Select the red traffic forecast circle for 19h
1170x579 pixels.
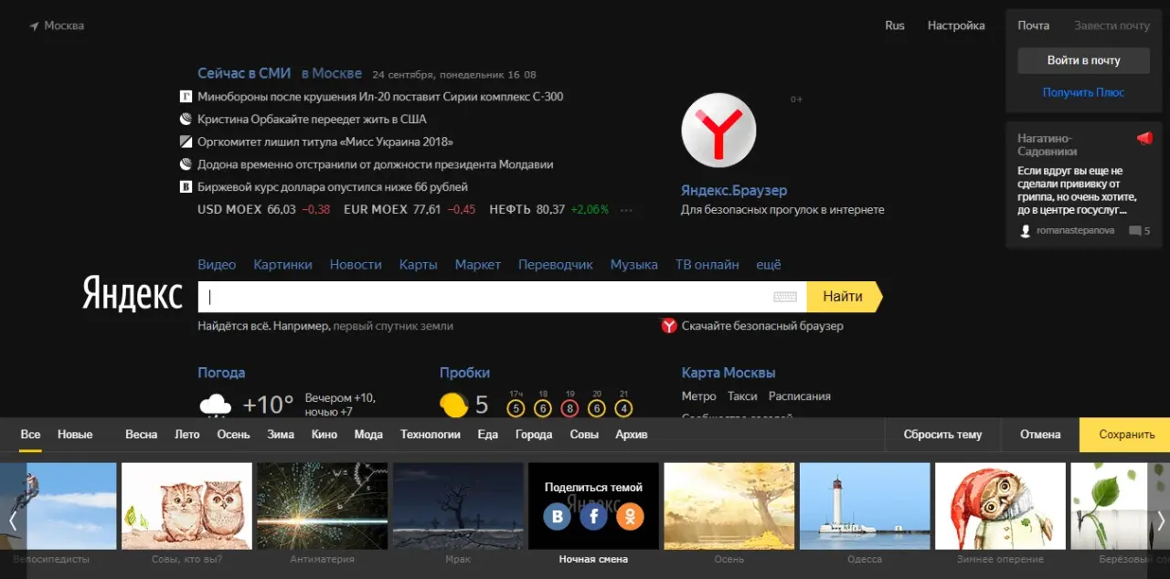(569, 408)
